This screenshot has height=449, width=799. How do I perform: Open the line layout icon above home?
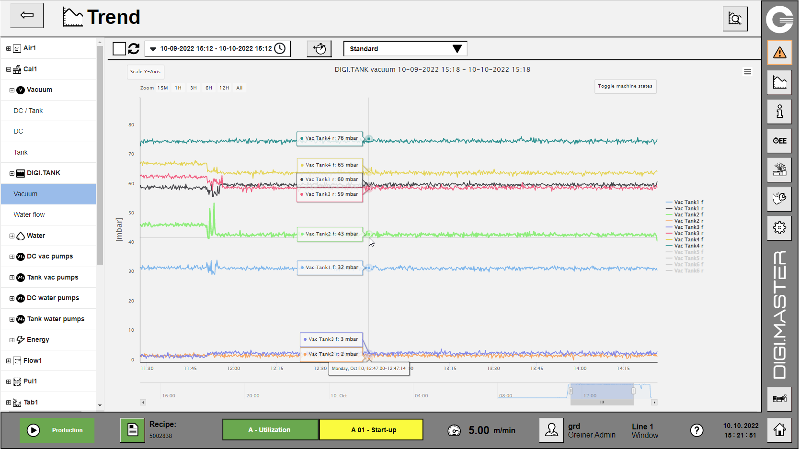[x=779, y=399]
